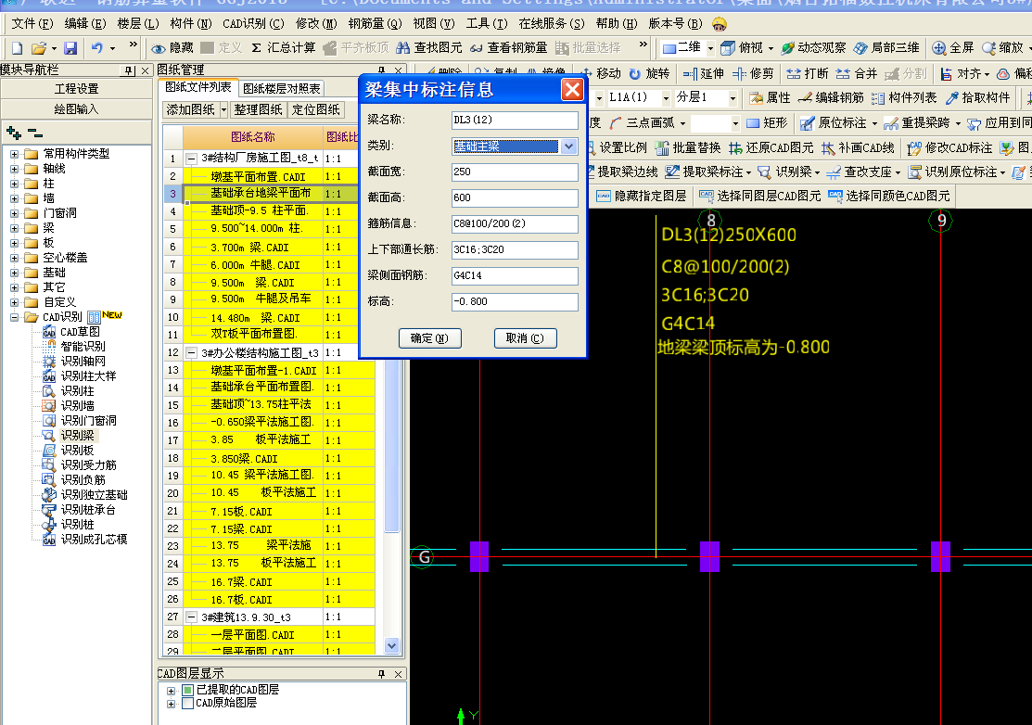
Task: Expand 已提取的CAD图层 node
Action: tap(172, 691)
